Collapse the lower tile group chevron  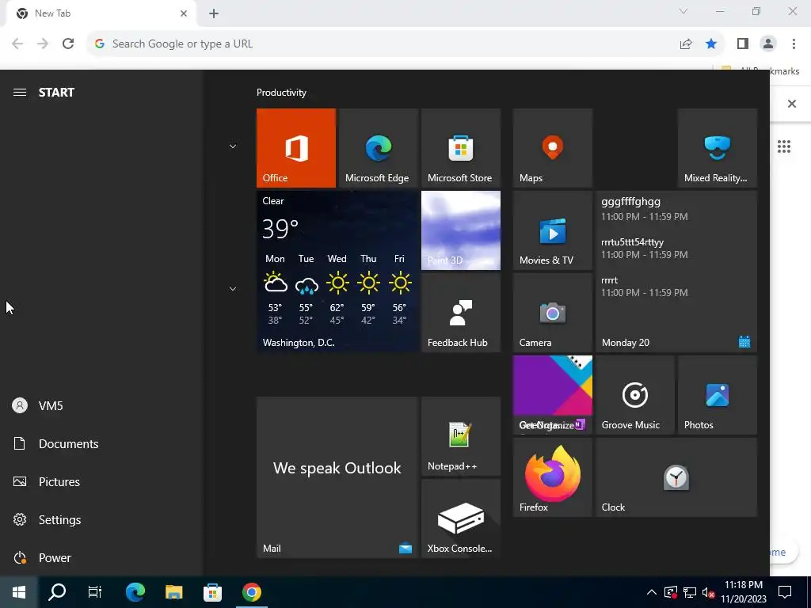tap(233, 288)
